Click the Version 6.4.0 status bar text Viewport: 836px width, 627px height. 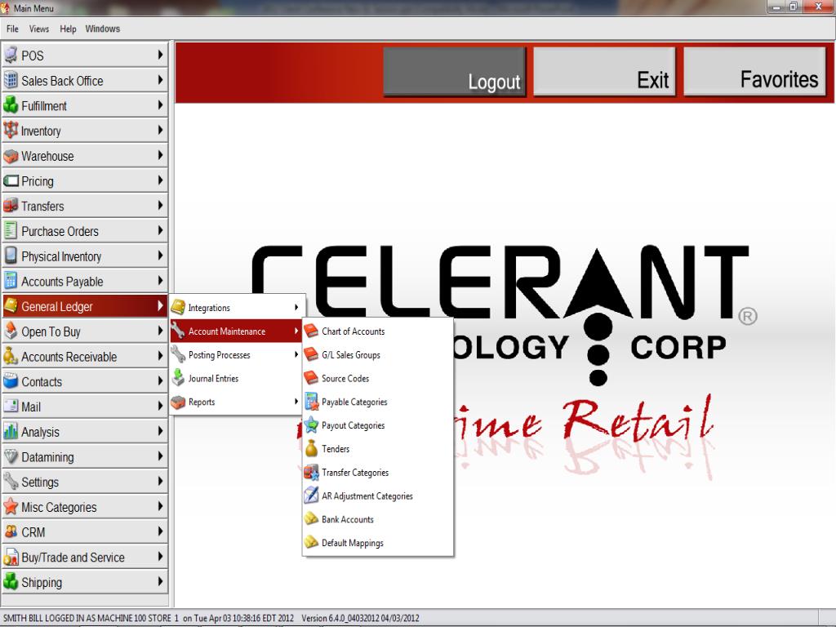click(x=360, y=618)
